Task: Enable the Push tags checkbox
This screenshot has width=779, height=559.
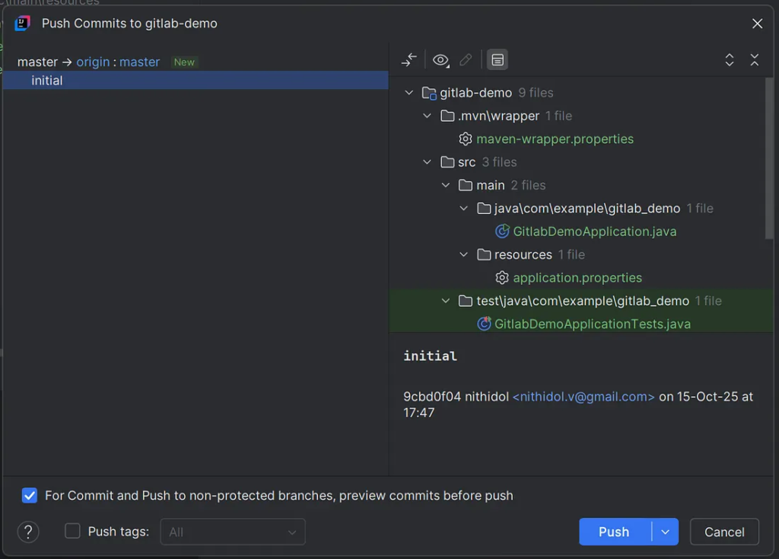Action: 72,532
